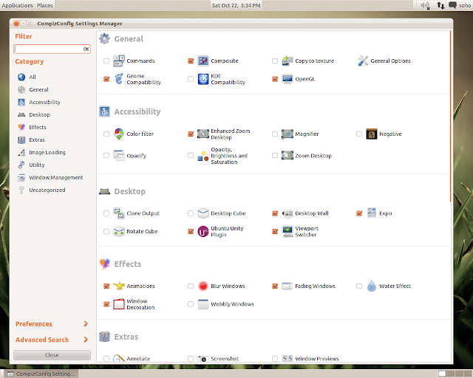Screen dimensions: 473x378
Task: Open Enhanced Zoom Desktop icon
Action: click(x=203, y=134)
